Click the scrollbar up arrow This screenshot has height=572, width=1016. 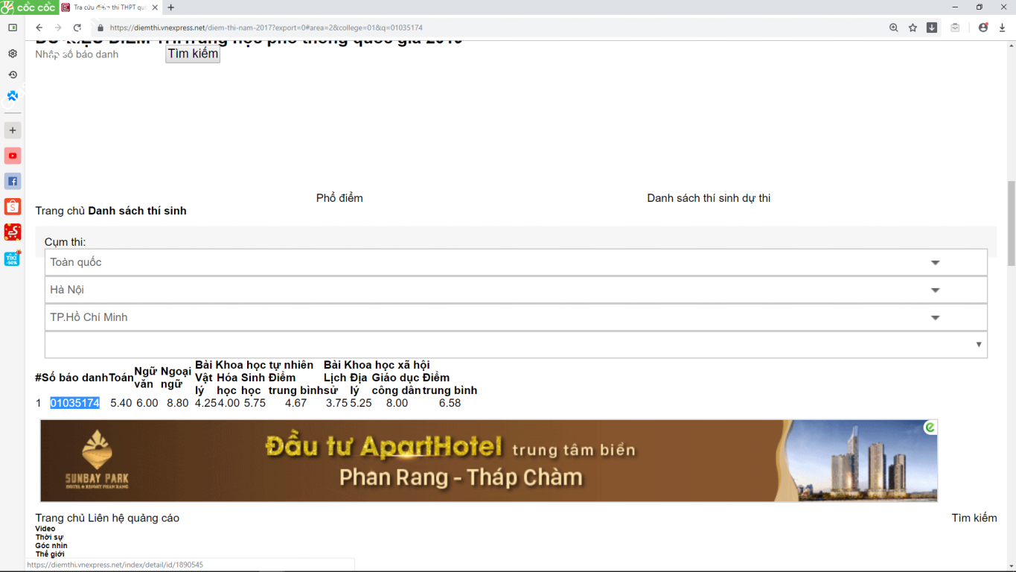coord(1011,46)
